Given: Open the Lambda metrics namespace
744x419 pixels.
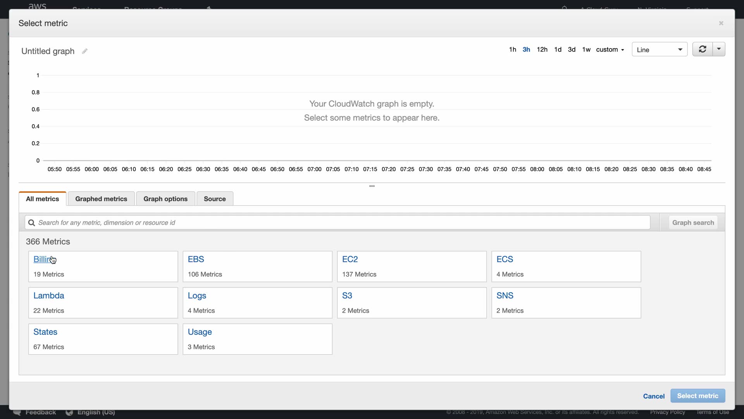Looking at the screenshot, I should click(49, 296).
